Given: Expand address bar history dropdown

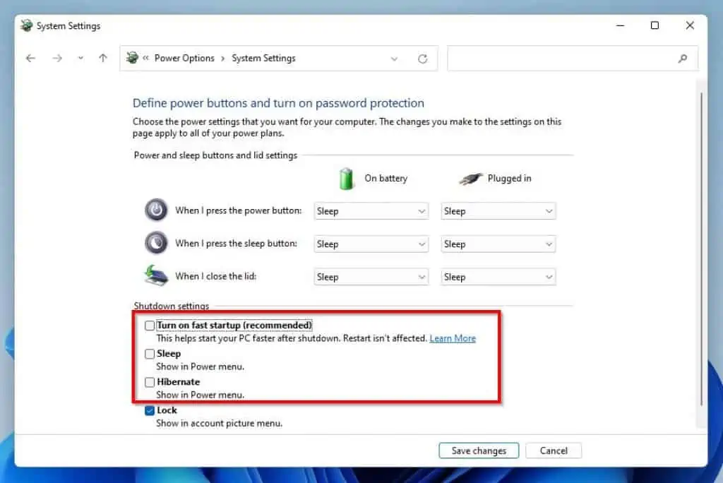Looking at the screenshot, I should [x=394, y=59].
